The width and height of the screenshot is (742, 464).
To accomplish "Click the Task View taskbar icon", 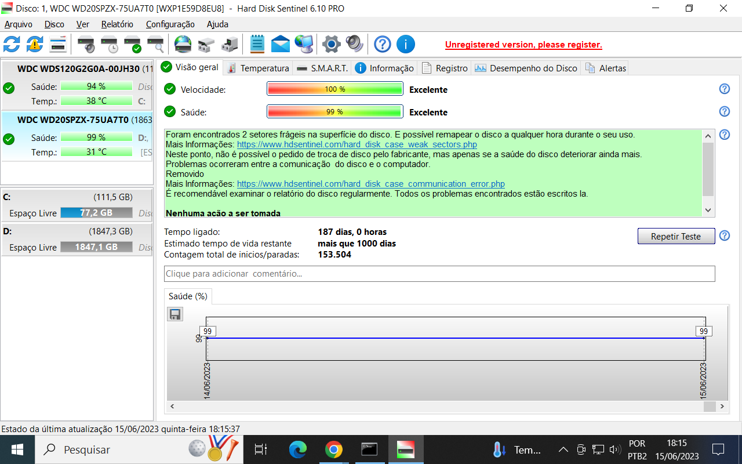I will click(x=261, y=449).
